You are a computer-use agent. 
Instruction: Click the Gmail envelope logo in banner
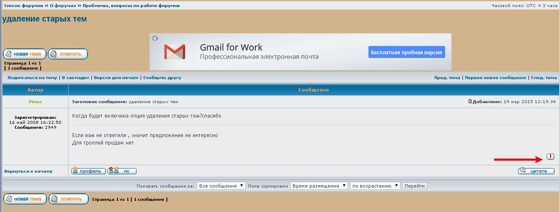click(x=174, y=52)
